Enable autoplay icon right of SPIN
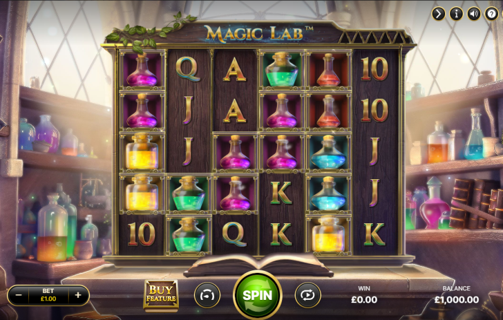This screenshot has width=503, height=320. [x=308, y=295]
